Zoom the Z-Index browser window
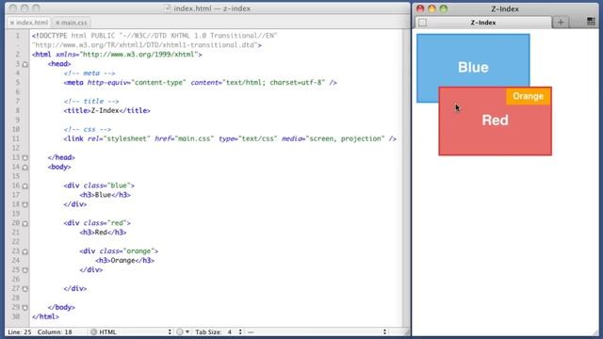603x339 pixels. coord(444,8)
